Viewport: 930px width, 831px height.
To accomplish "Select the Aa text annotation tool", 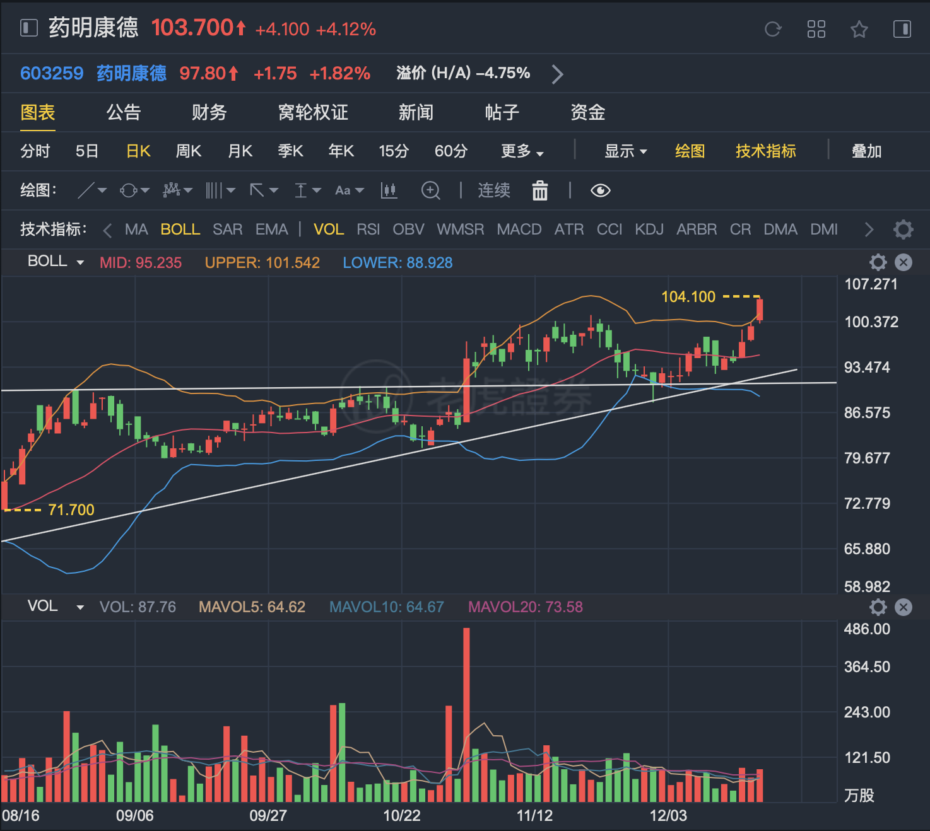I will pyautogui.click(x=343, y=190).
